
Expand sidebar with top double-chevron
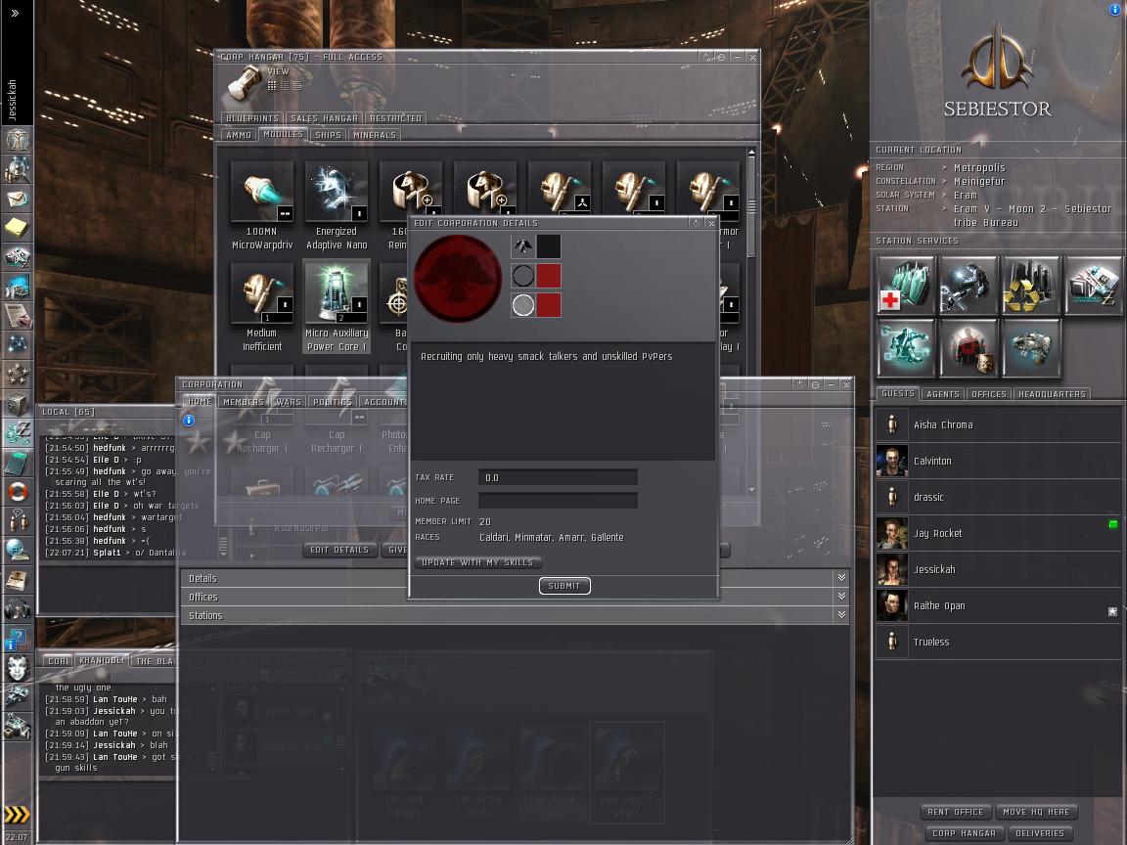pos(15,13)
